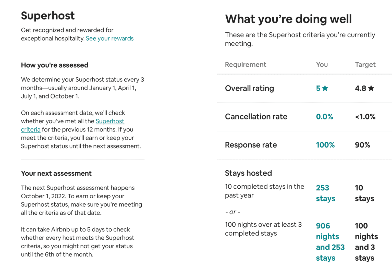This screenshot has height=280, width=392.
Task: Click the Superhost page title heading
Action: click(x=47, y=16)
